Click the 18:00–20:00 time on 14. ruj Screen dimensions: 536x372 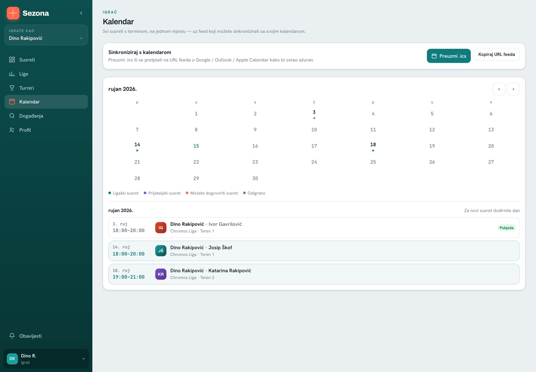(x=128, y=254)
